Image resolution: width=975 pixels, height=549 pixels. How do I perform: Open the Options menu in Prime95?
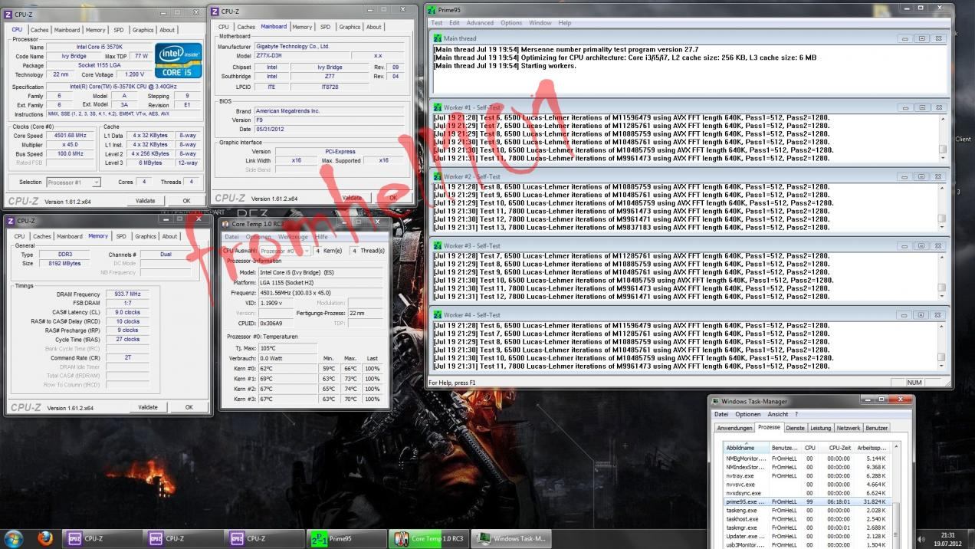pyautogui.click(x=511, y=23)
